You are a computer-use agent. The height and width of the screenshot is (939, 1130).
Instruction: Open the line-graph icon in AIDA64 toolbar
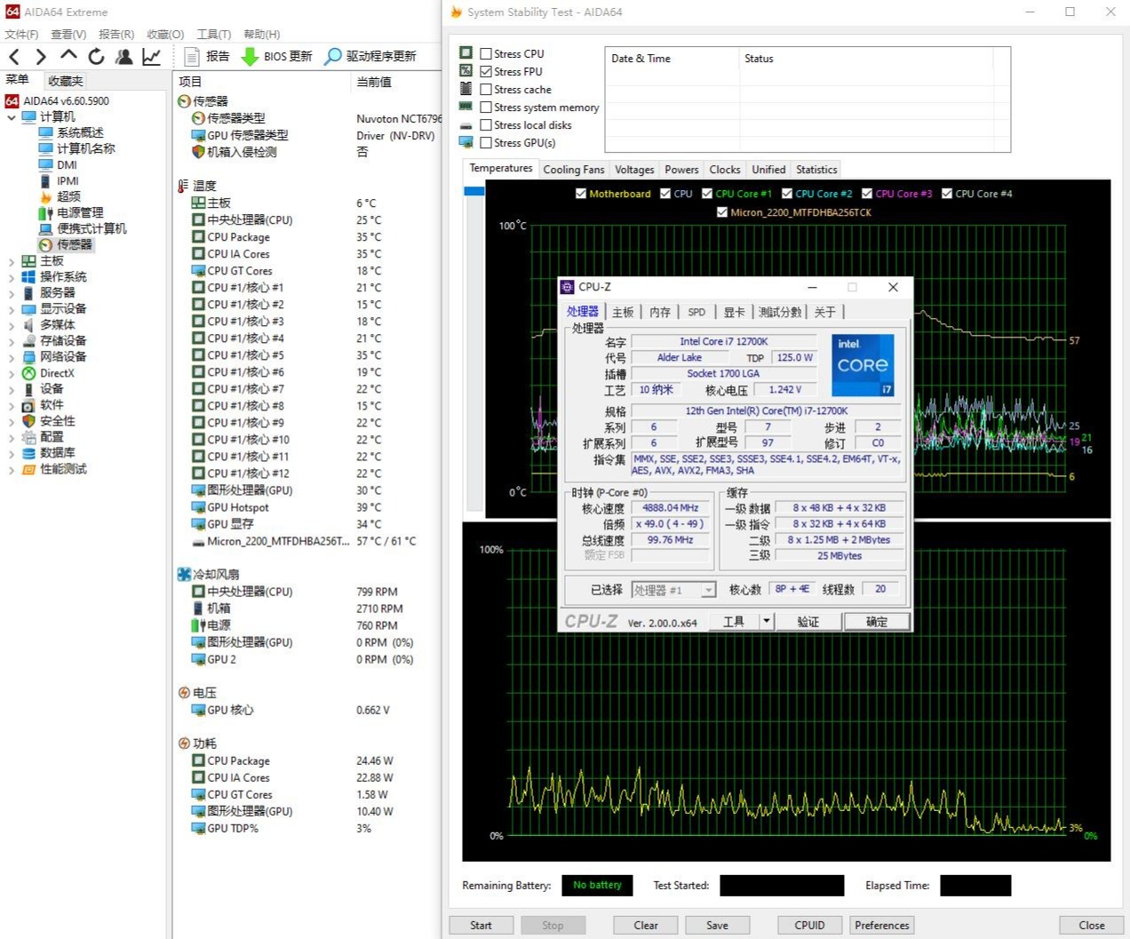tap(152, 57)
